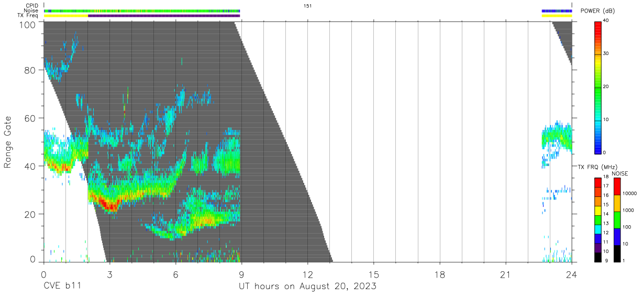Viewport: 643px width, 297px height.
Task: Click the 24 tick on UT hours axis
Action: [x=571, y=274]
